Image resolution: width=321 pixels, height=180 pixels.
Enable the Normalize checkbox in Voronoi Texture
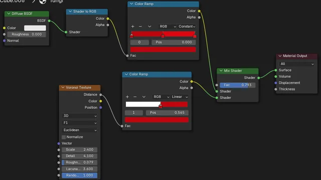tap(64, 137)
